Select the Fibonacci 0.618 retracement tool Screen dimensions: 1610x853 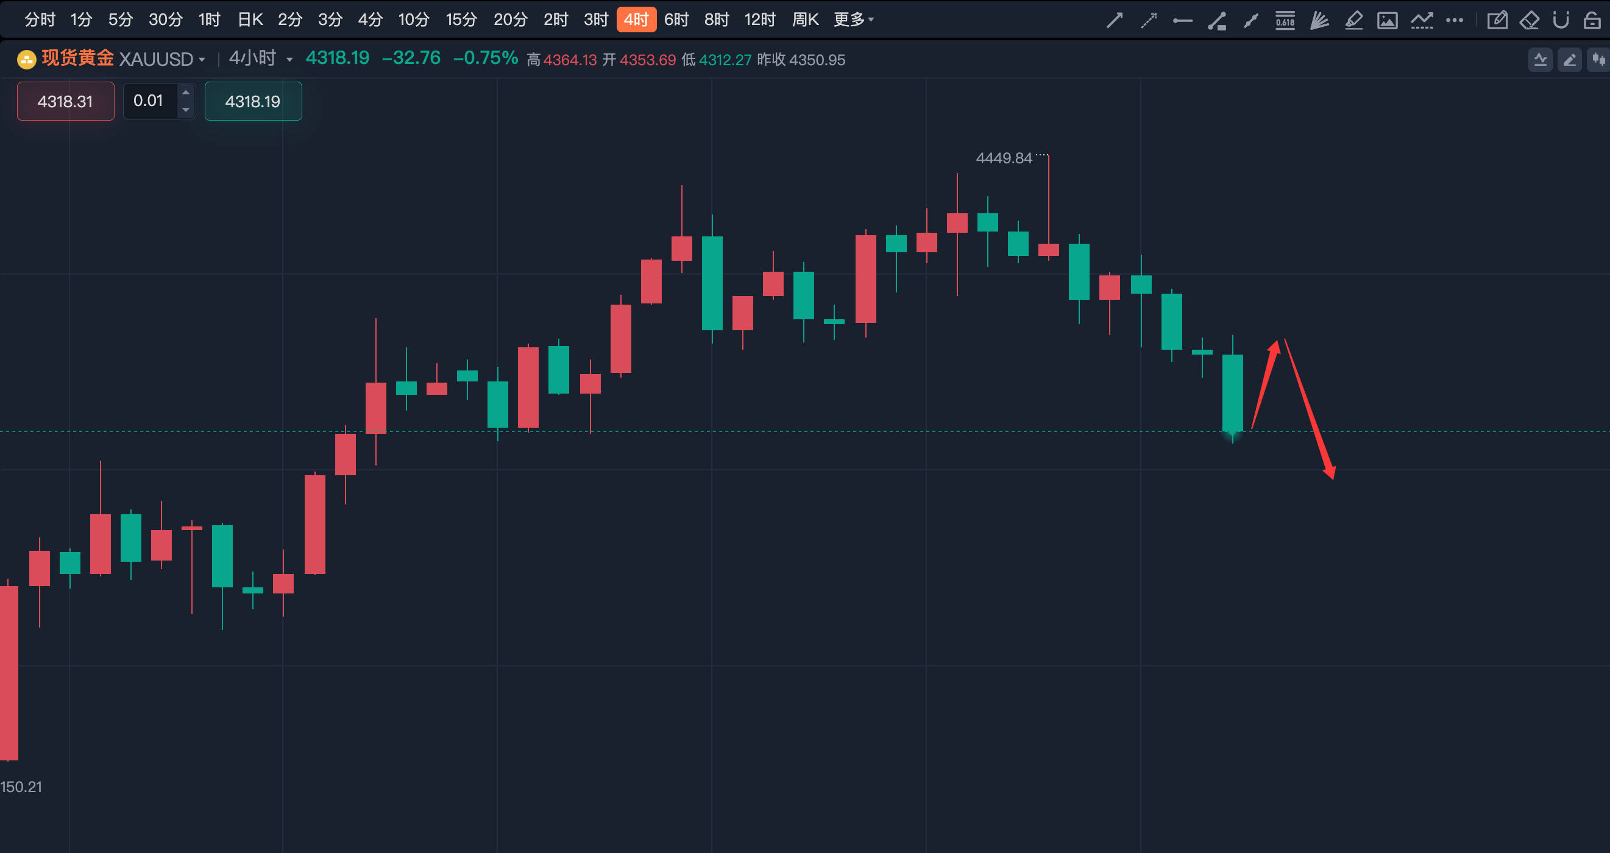(1285, 20)
